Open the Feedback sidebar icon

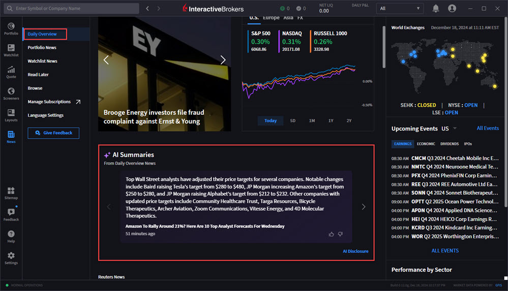(11, 215)
